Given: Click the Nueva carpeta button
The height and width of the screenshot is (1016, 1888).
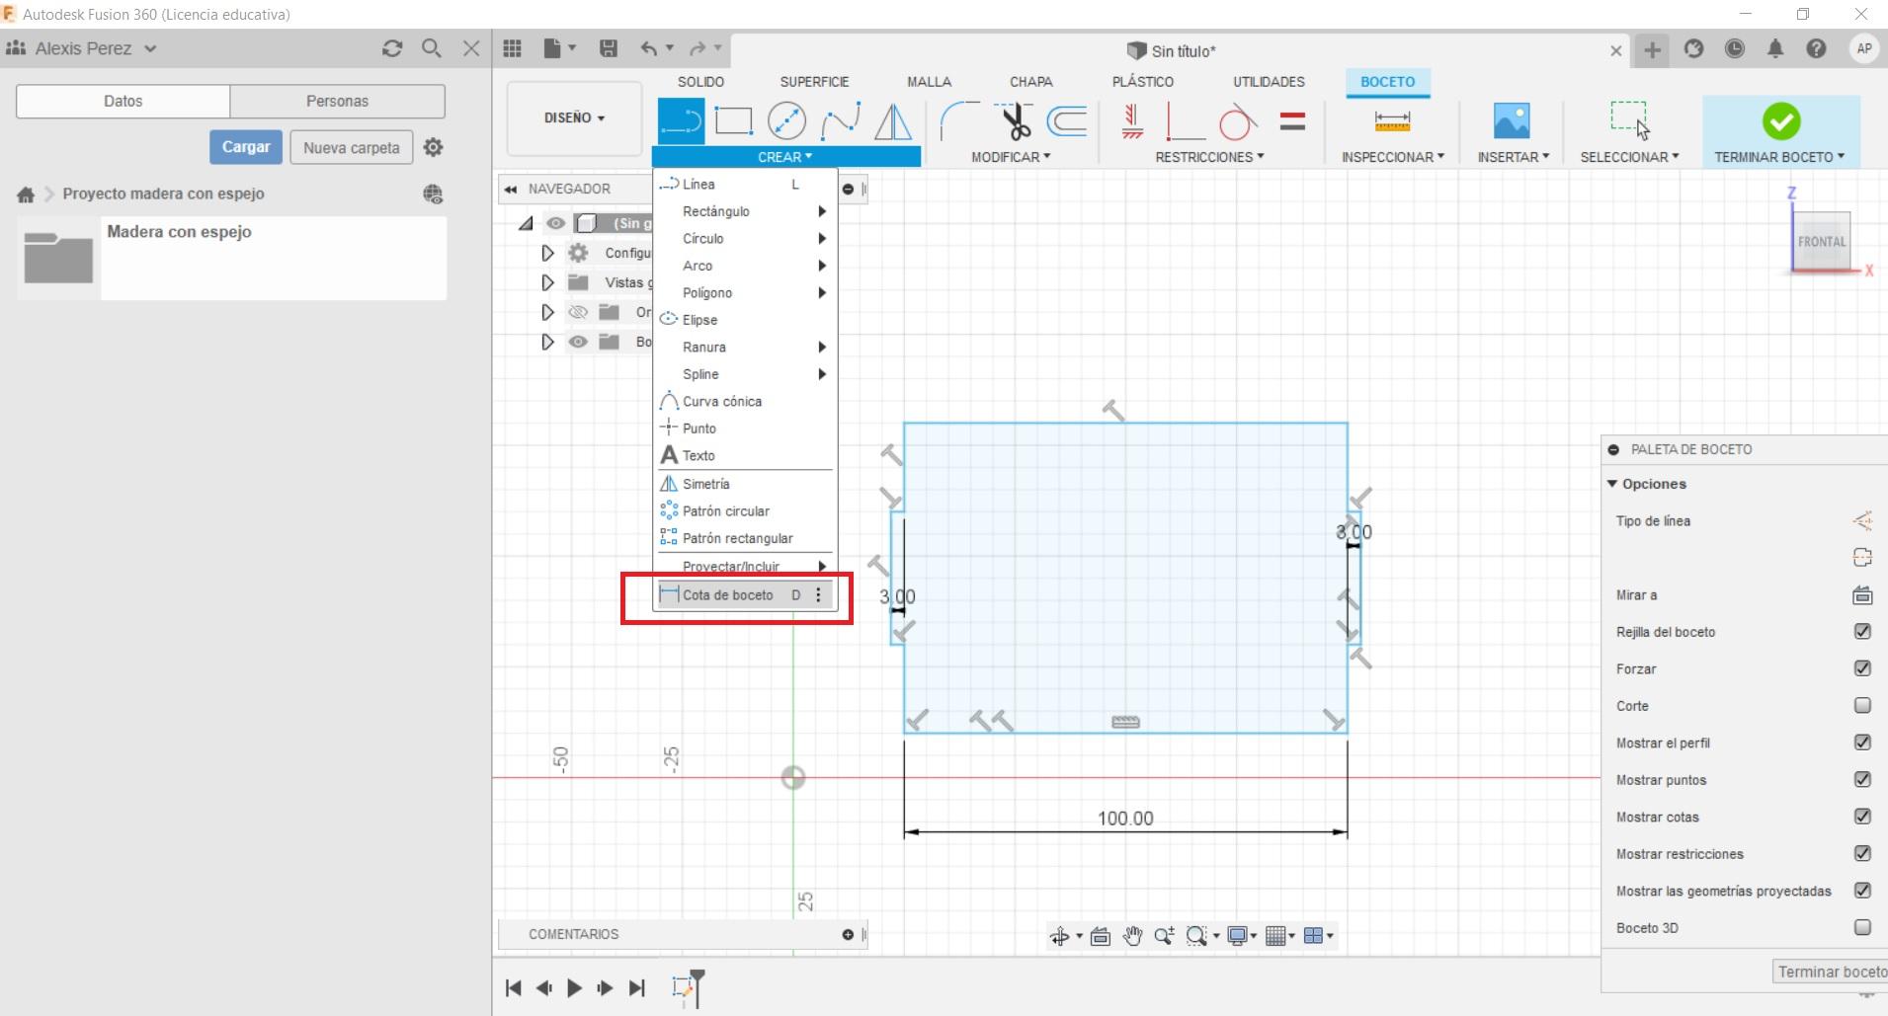Looking at the screenshot, I should click(x=352, y=147).
